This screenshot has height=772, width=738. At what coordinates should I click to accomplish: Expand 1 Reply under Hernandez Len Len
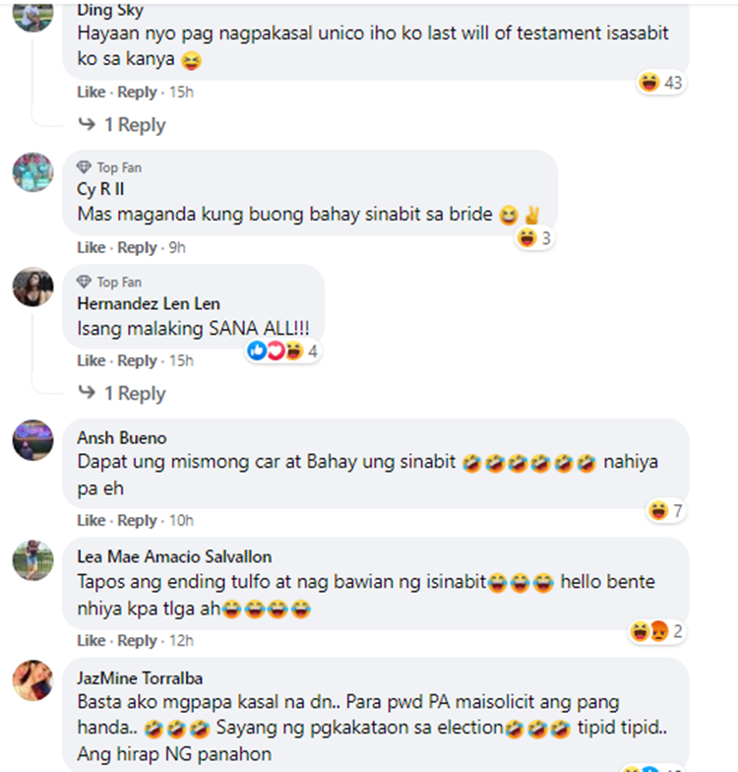click(135, 394)
